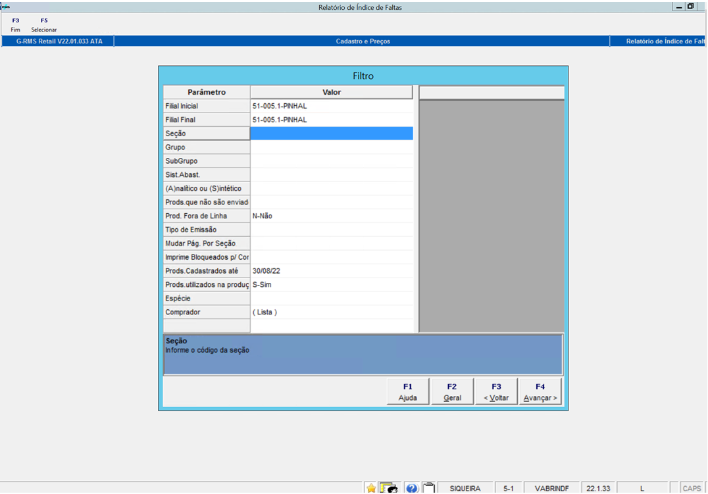The height and width of the screenshot is (494, 708).
Task: Click the F3 Voltar button
Action: point(496,391)
